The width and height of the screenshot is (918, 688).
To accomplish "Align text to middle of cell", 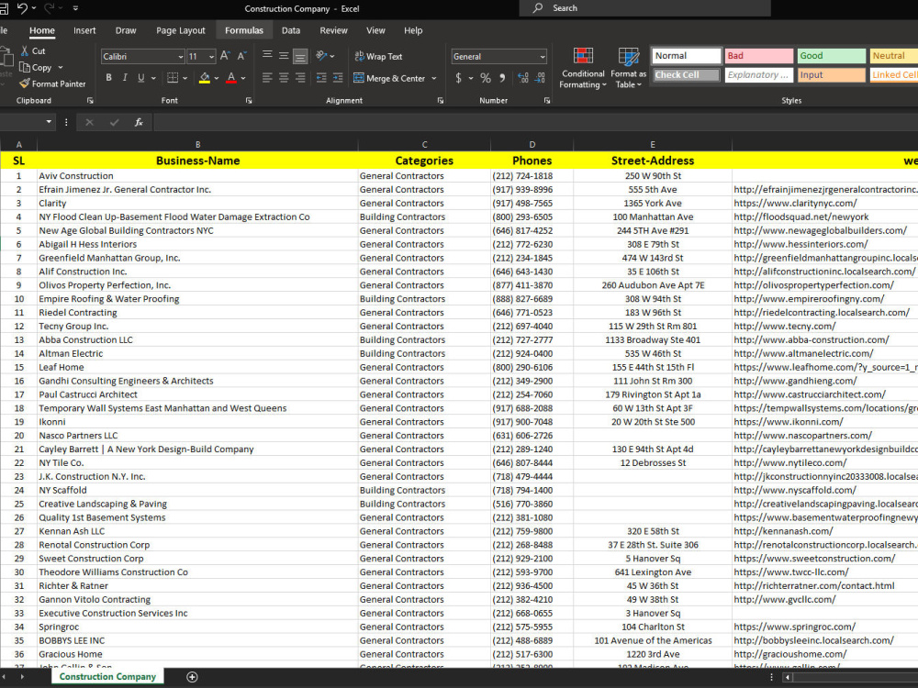I will (284, 56).
